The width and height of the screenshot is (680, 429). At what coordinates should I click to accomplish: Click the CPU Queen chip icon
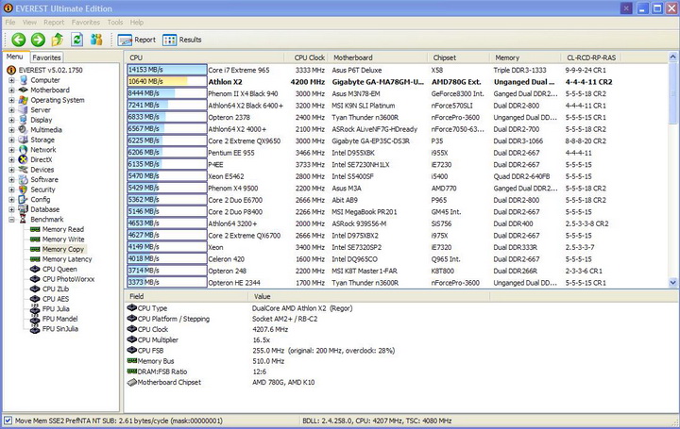(35, 270)
